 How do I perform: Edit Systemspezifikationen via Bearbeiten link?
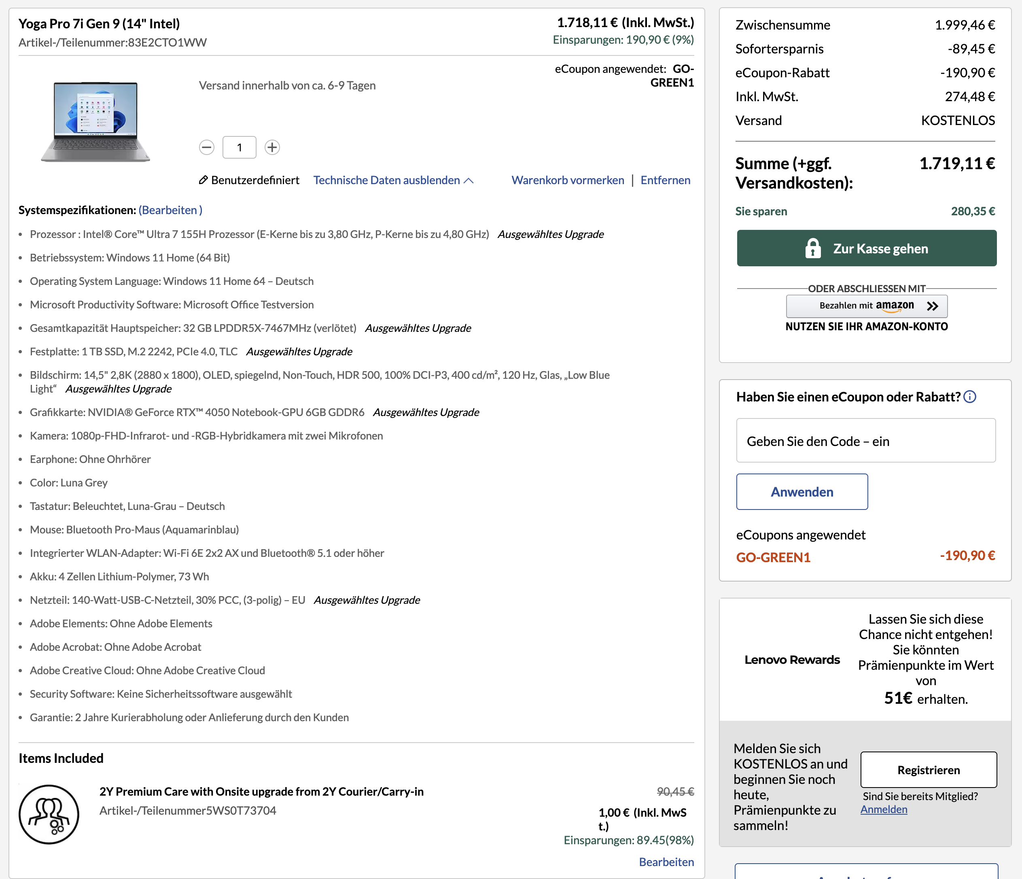tap(170, 210)
